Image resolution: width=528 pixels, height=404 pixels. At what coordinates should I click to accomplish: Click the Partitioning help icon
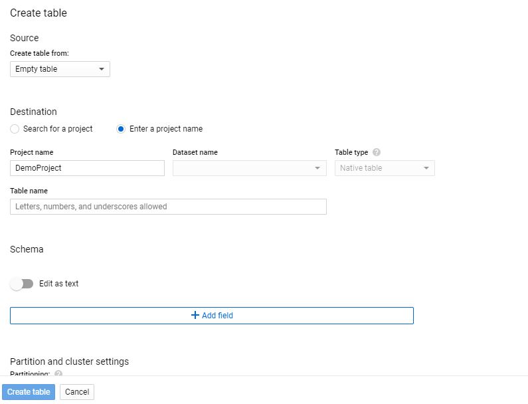(x=58, y=373)
